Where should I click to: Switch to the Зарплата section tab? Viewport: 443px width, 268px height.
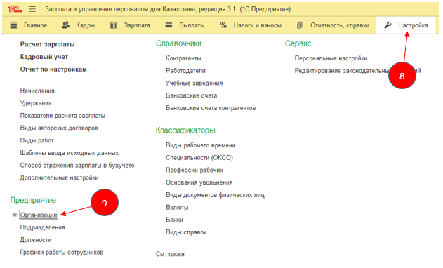137,25
